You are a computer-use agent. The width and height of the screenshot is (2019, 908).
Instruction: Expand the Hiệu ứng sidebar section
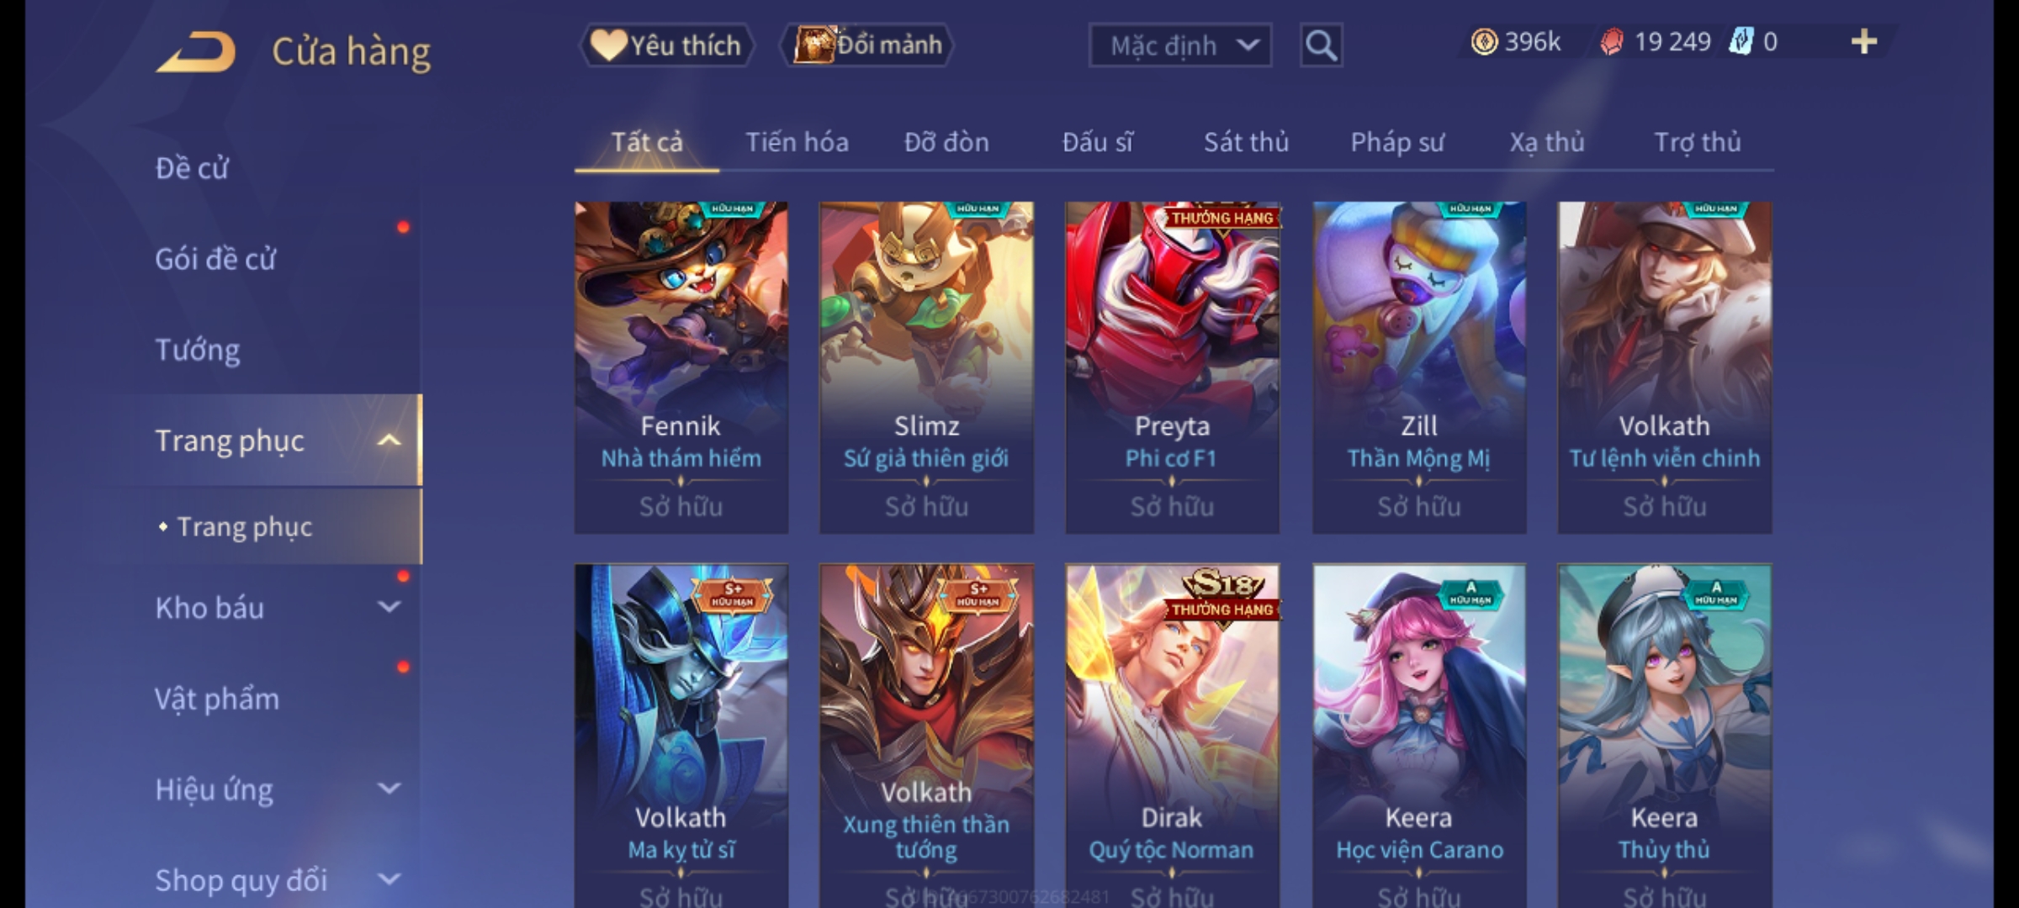point(389,789)
